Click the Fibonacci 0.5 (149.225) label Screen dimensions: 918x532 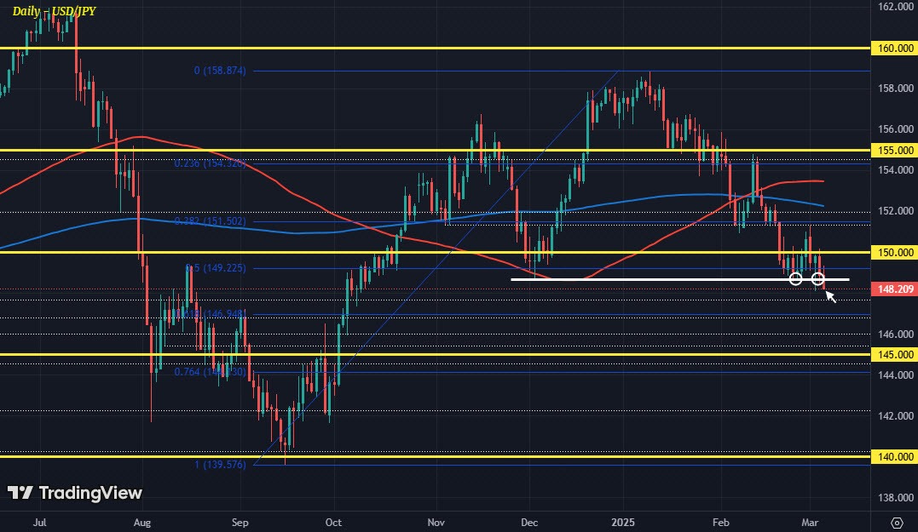(x=216, y=268)
